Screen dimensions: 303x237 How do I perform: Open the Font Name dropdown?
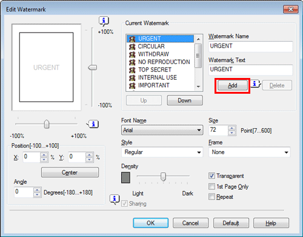coord(162,130)
